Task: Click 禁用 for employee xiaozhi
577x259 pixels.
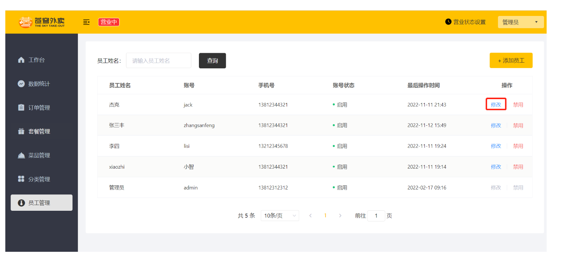Action: click(518, 167)
